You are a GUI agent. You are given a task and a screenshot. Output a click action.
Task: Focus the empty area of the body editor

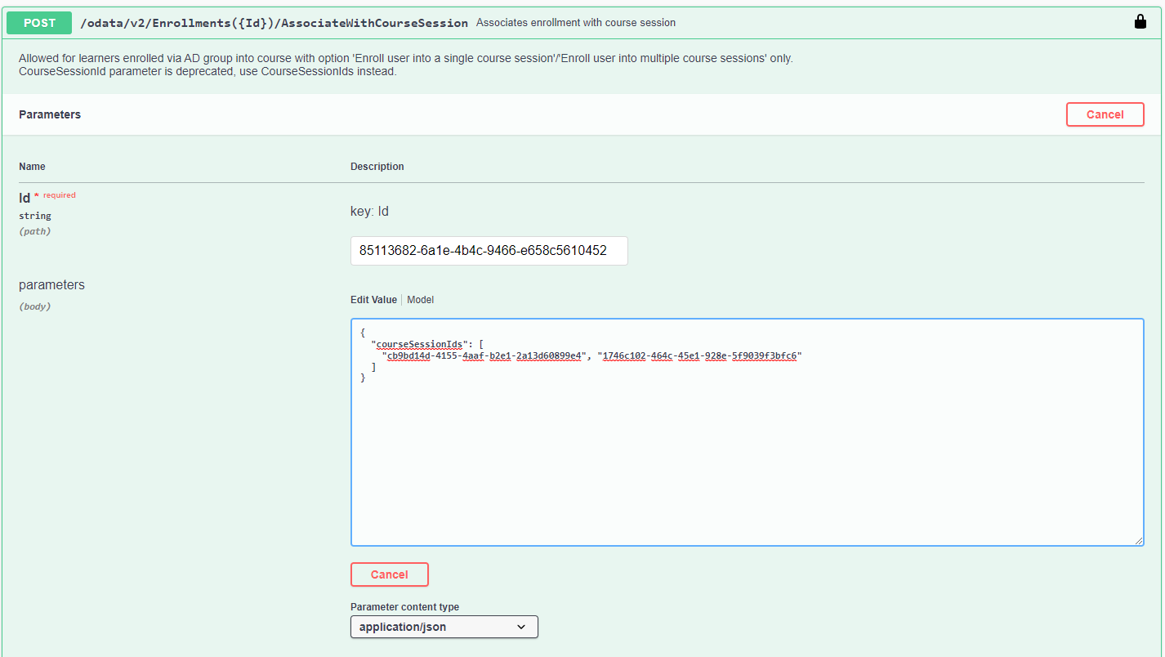(x=747, y=466)
